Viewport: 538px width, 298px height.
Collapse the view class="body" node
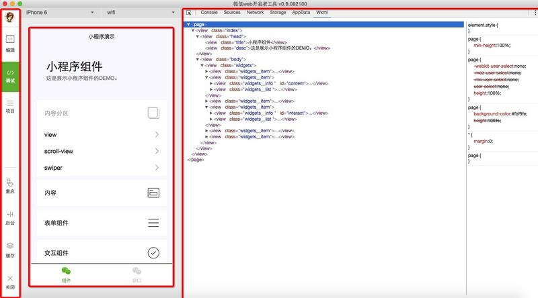(197, 60)
